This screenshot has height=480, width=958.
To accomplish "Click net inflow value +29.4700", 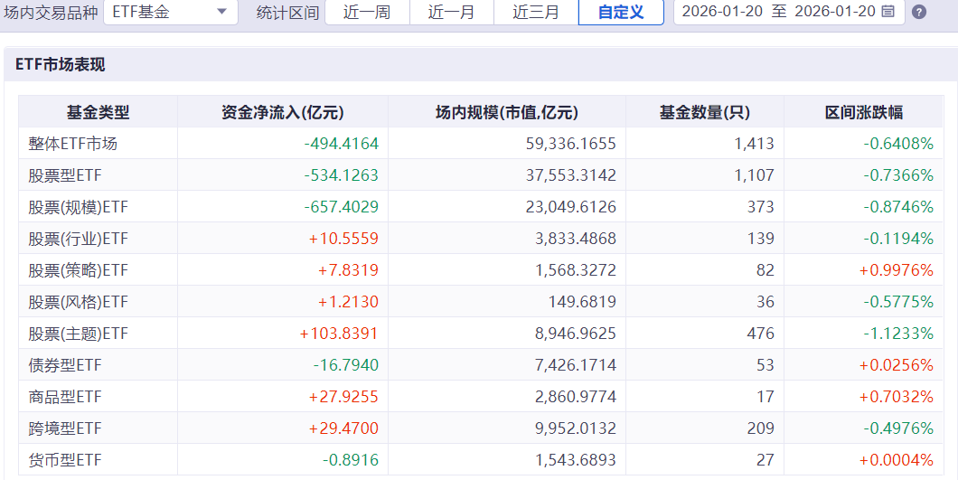I will (343, 428).
